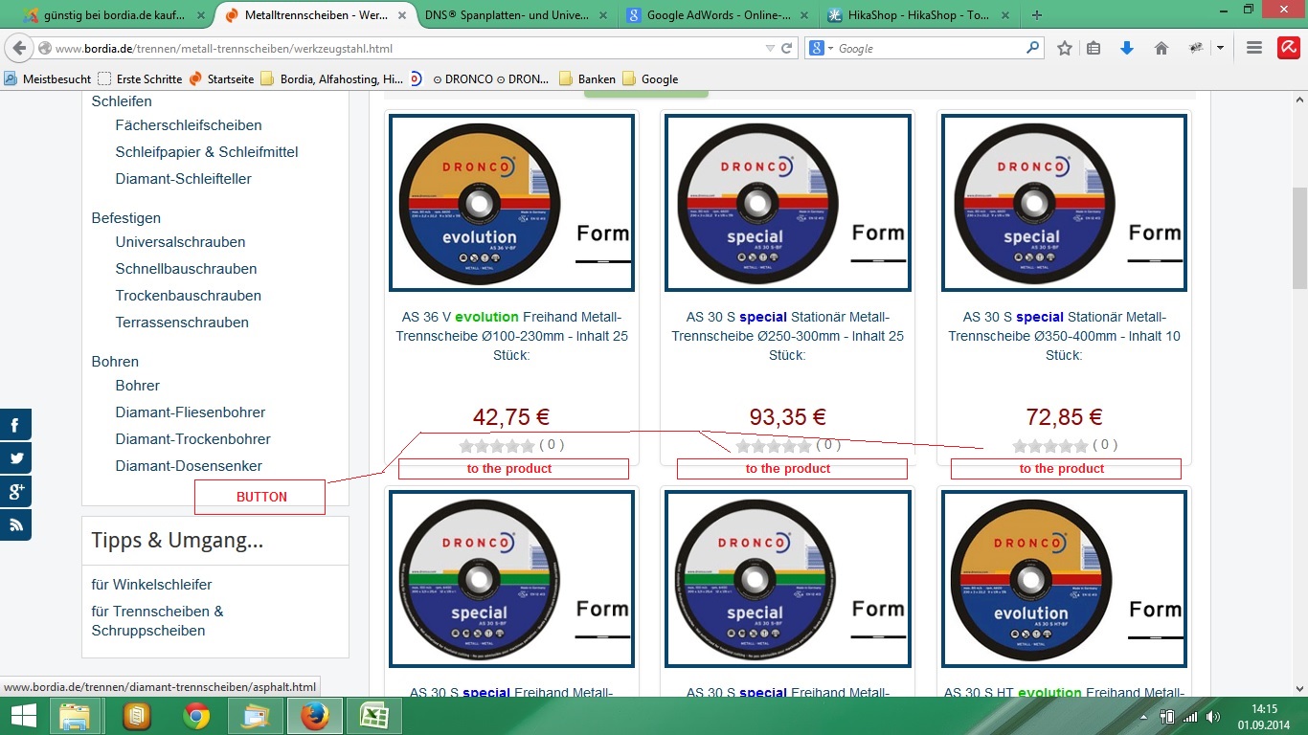Click the rating stars under 42,75 €

497,445
